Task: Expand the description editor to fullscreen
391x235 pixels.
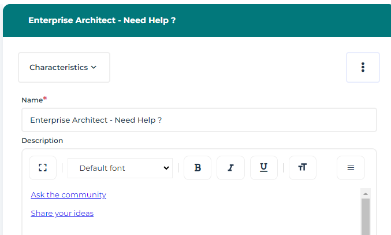Action: tap(43, 168)
